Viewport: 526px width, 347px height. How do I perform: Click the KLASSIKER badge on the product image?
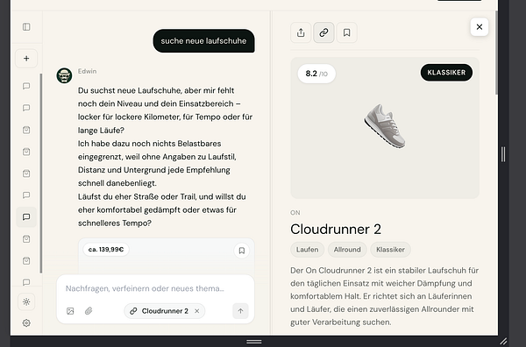446,73
